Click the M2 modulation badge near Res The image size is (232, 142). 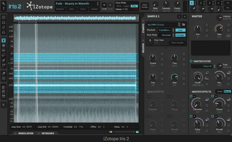coord(229,73)
